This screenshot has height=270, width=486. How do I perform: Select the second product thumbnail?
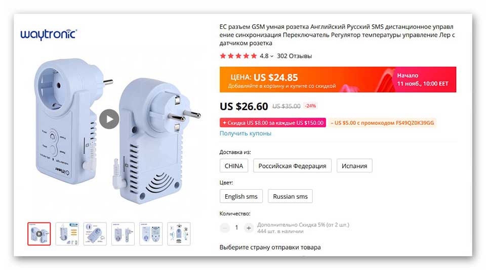tap(67, 234)
